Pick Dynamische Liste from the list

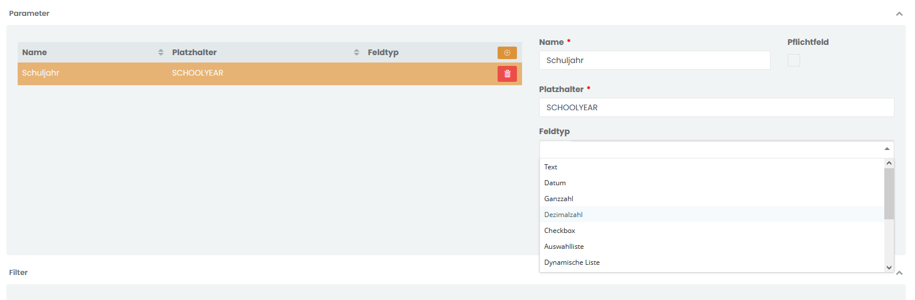point(712,262)
